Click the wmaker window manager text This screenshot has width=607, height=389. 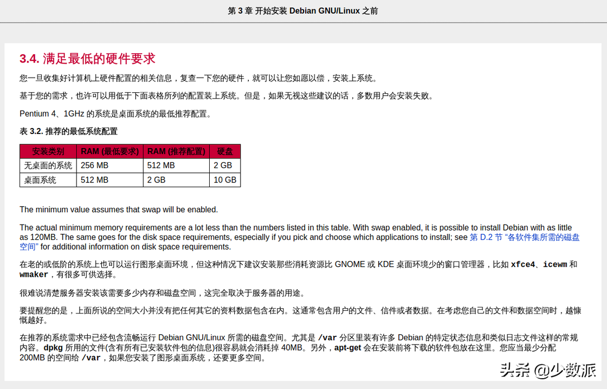33,274
